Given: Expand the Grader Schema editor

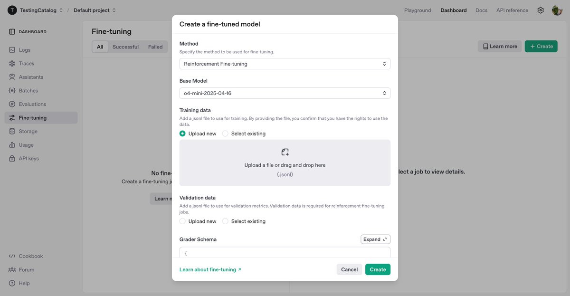Looking at the screenshot, I should click(375, 239).
